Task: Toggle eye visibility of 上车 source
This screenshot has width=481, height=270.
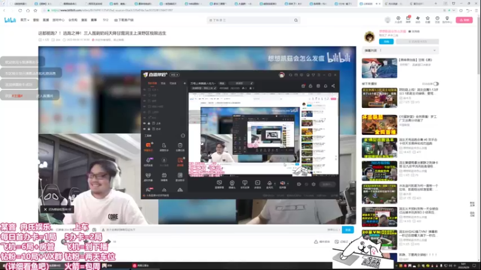Action: [x=144, y=124]
